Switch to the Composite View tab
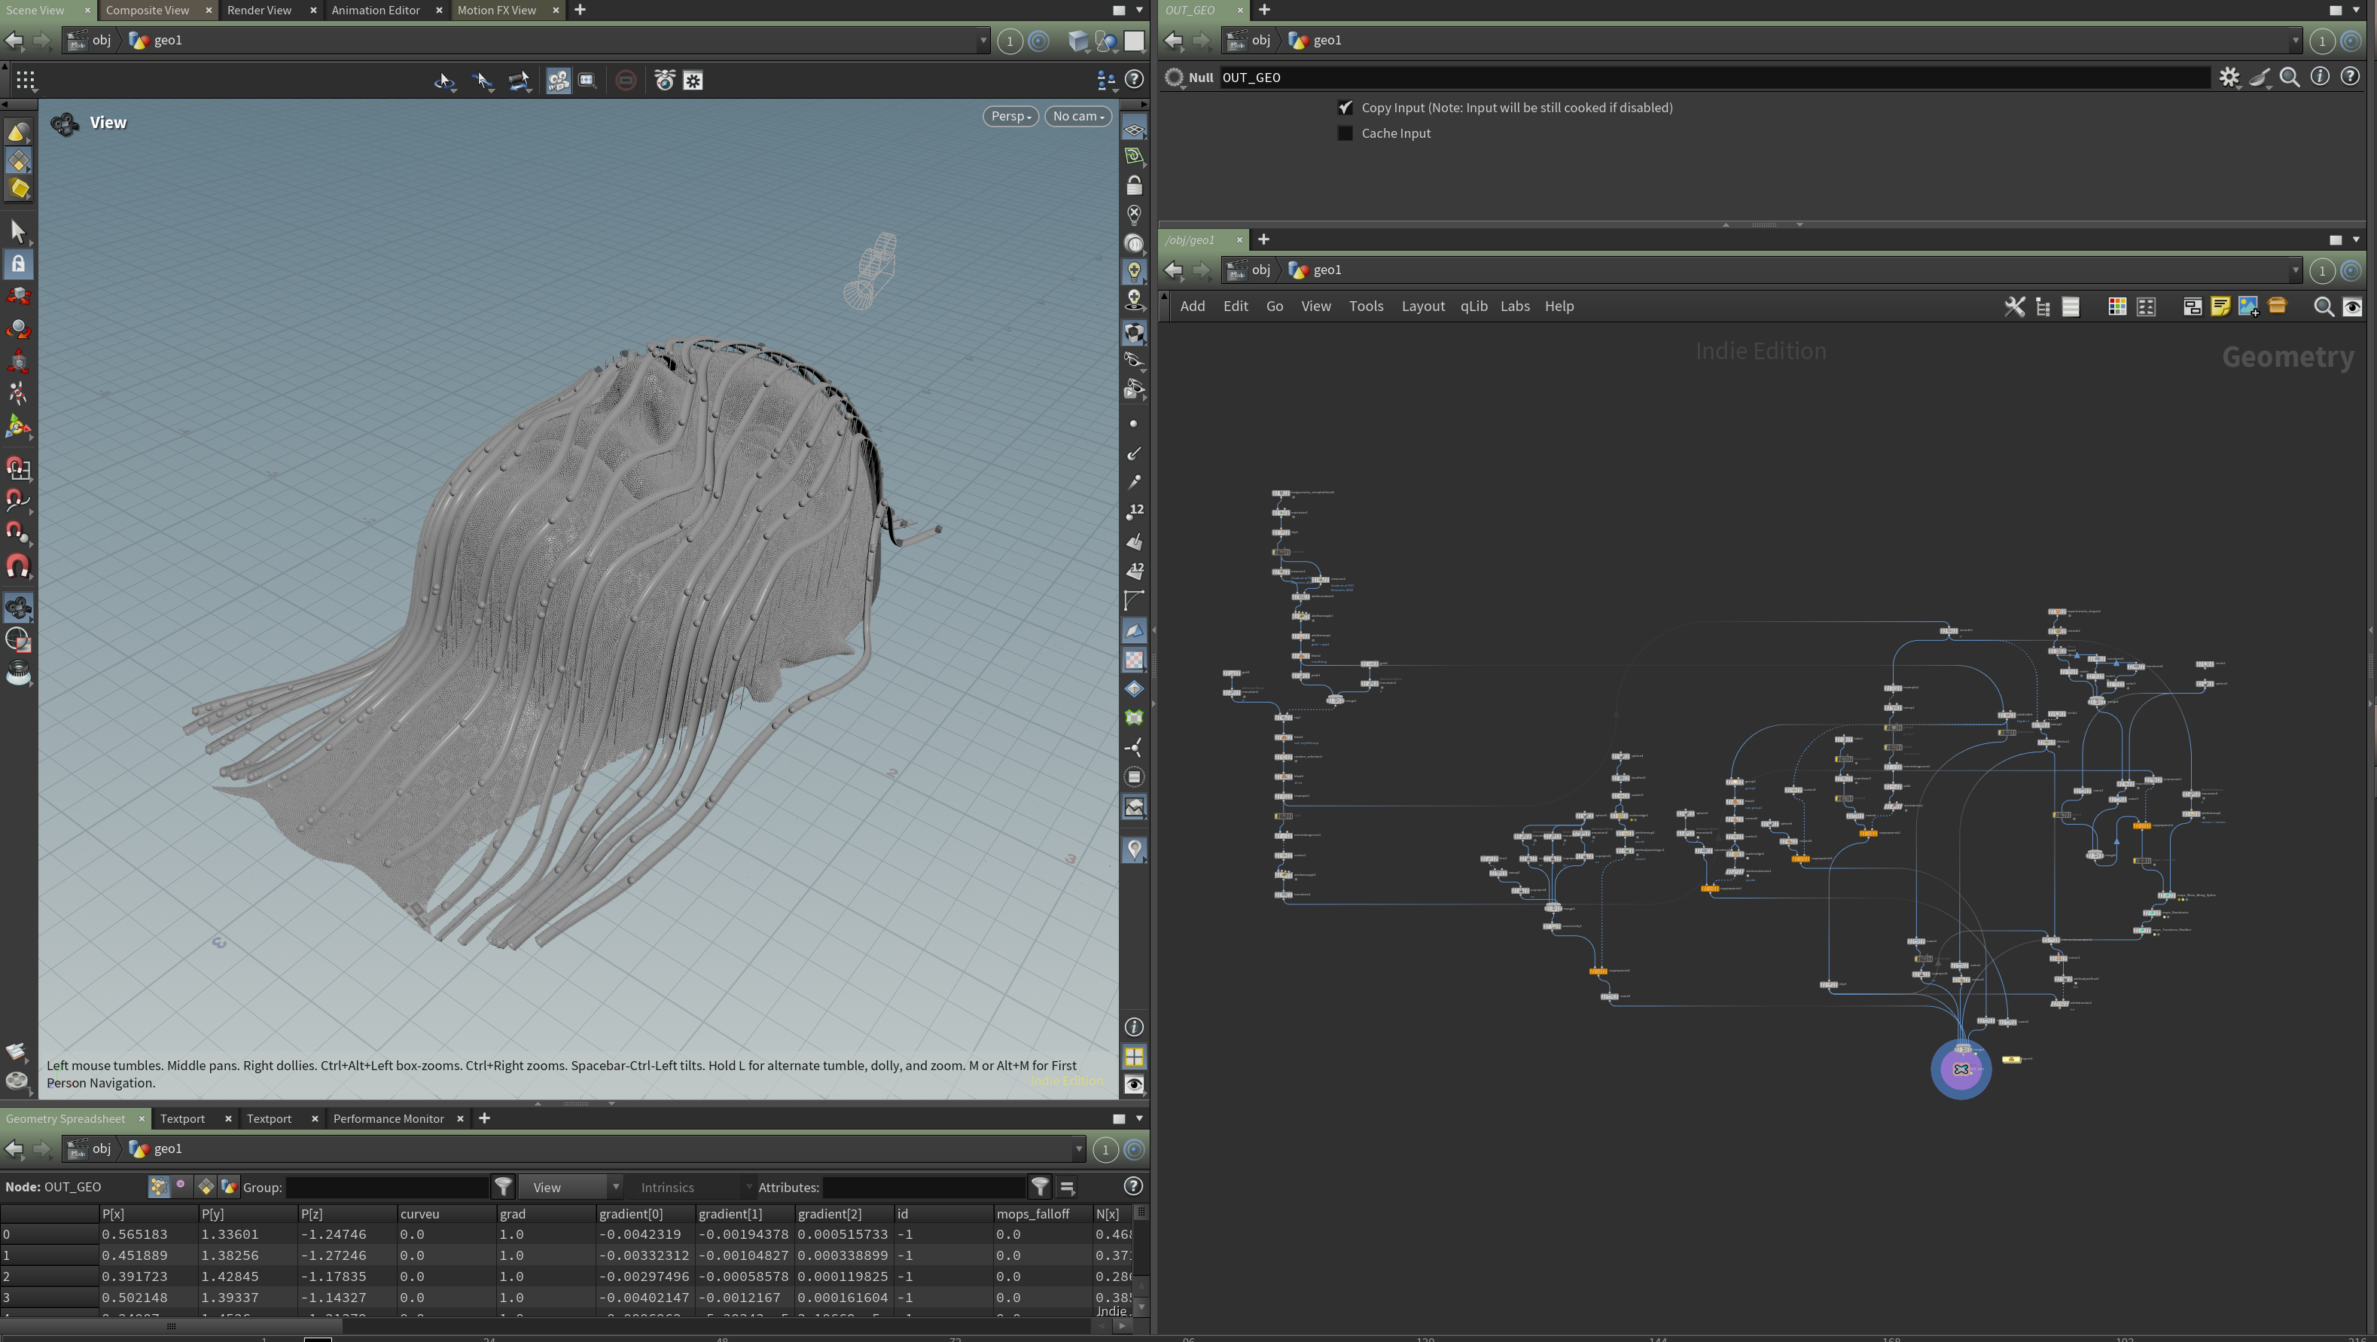 [148, 10]
